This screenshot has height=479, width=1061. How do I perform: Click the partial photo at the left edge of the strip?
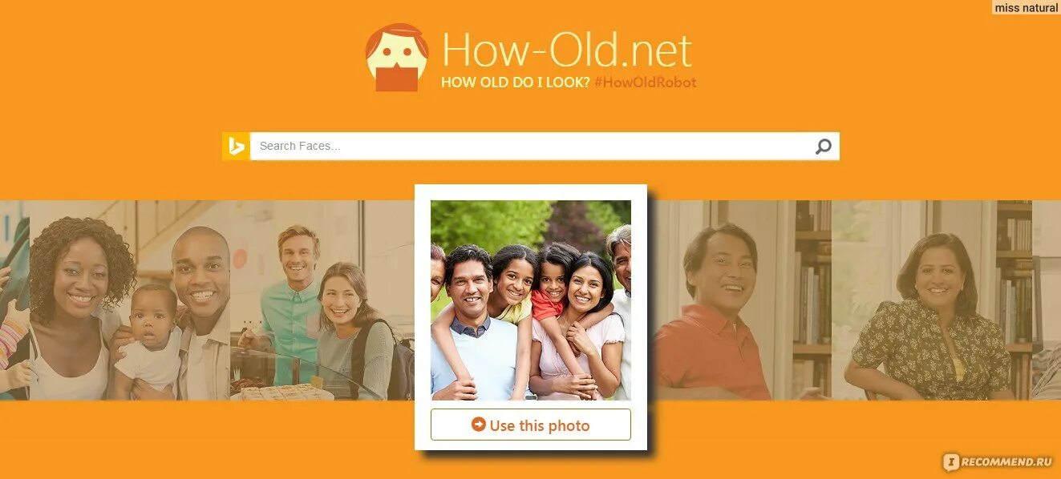14,300
